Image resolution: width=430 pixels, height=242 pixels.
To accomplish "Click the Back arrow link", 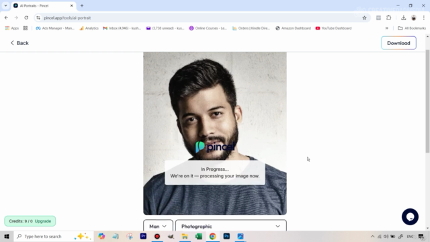I will pos(19,43).
